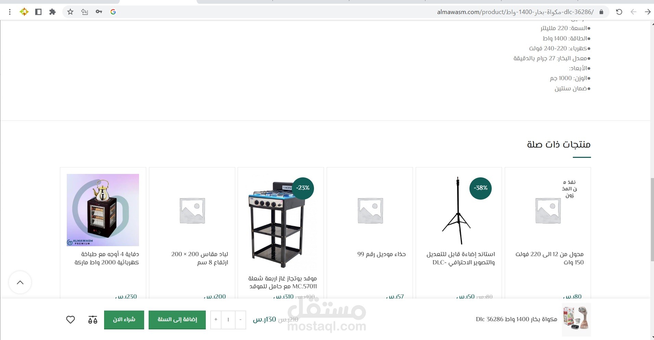Toggle the browser side panel icon
The width and height of the screenshot is (654, 340).
[38, 12]
